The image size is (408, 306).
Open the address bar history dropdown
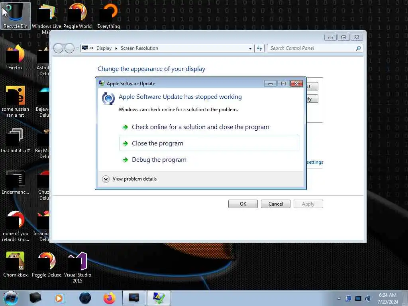click(250, 48)
